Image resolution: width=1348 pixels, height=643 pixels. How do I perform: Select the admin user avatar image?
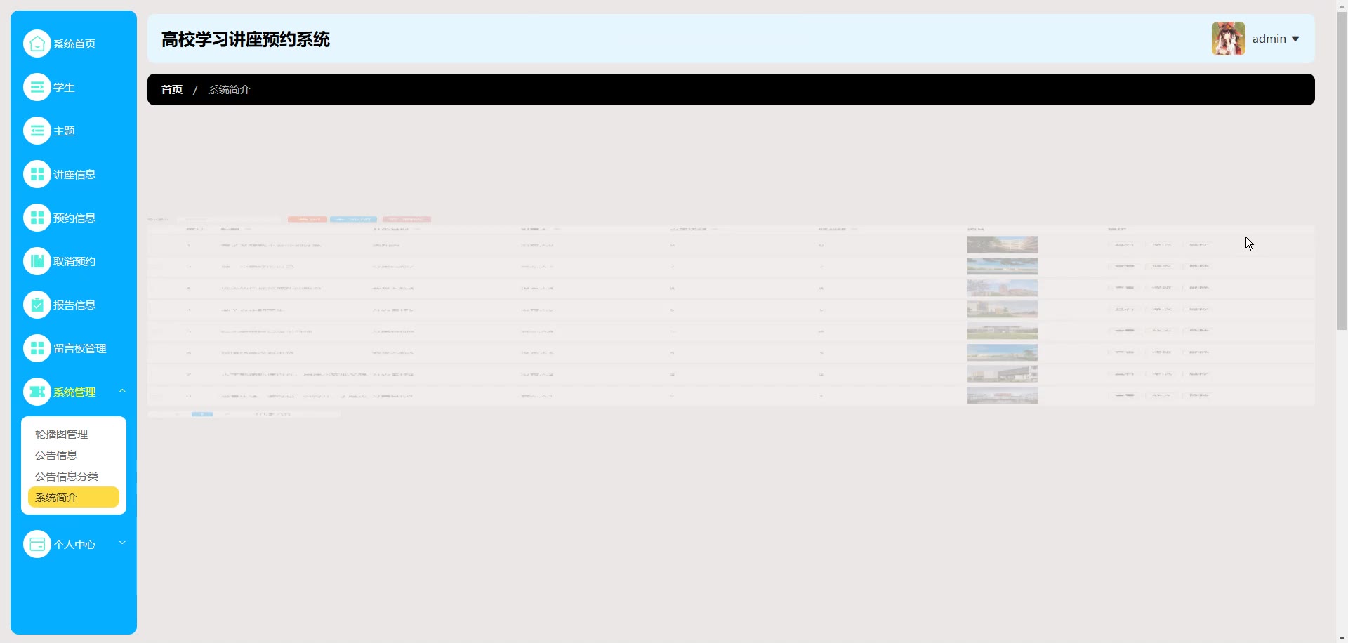pos(1229,39)
